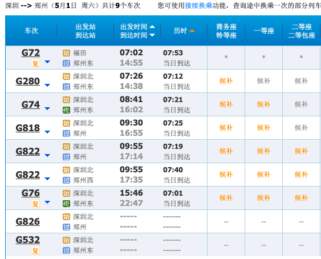Click the green 终 icon for G76 郑州东

pyautogui.click(x=66, y=204)
